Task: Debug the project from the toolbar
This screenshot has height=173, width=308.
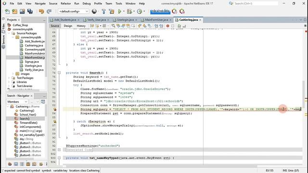Action: tap(129, 12)
